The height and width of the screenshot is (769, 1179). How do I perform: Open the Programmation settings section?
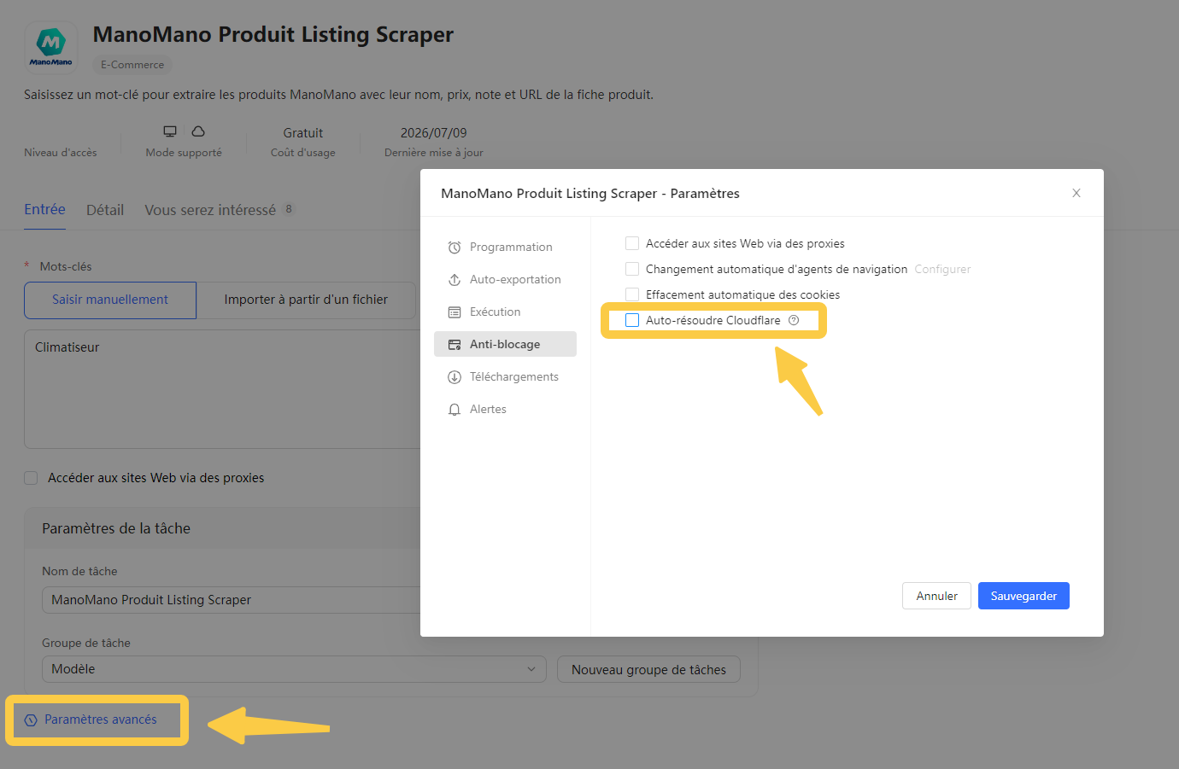pyautogui.click(x=505, y=247)
